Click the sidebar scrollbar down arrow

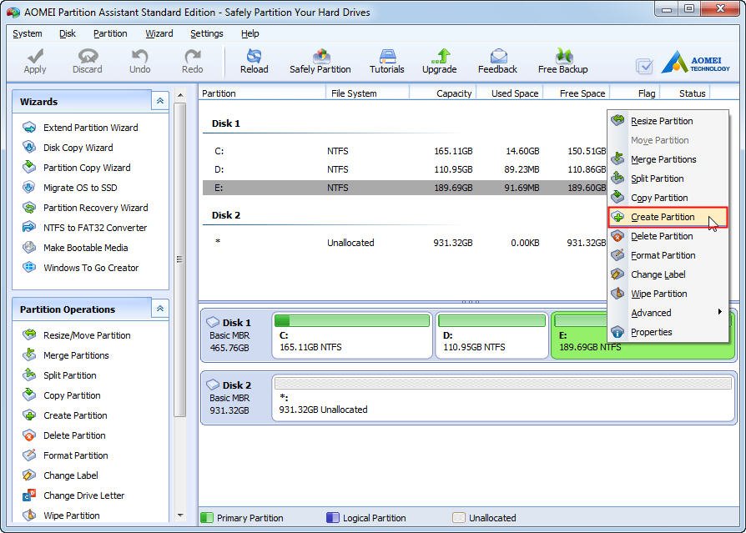pyautogui.click(x=180, y=515)
